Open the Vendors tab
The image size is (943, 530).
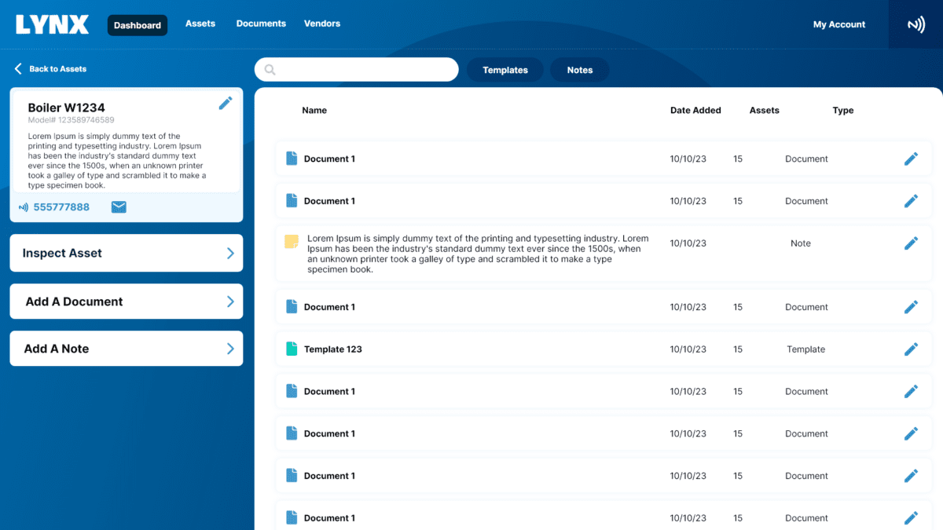322,24
